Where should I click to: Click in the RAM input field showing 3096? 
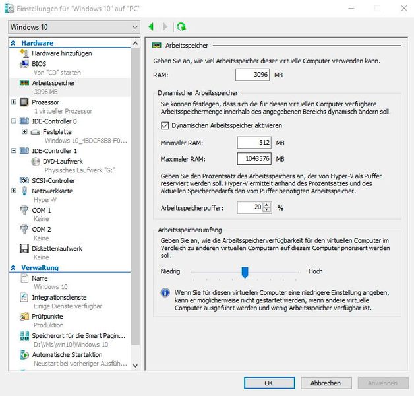point(252,75)
